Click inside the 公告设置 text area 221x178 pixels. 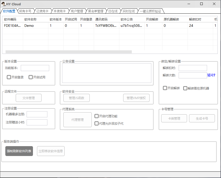pyautogui.click(x=106, y=73)
